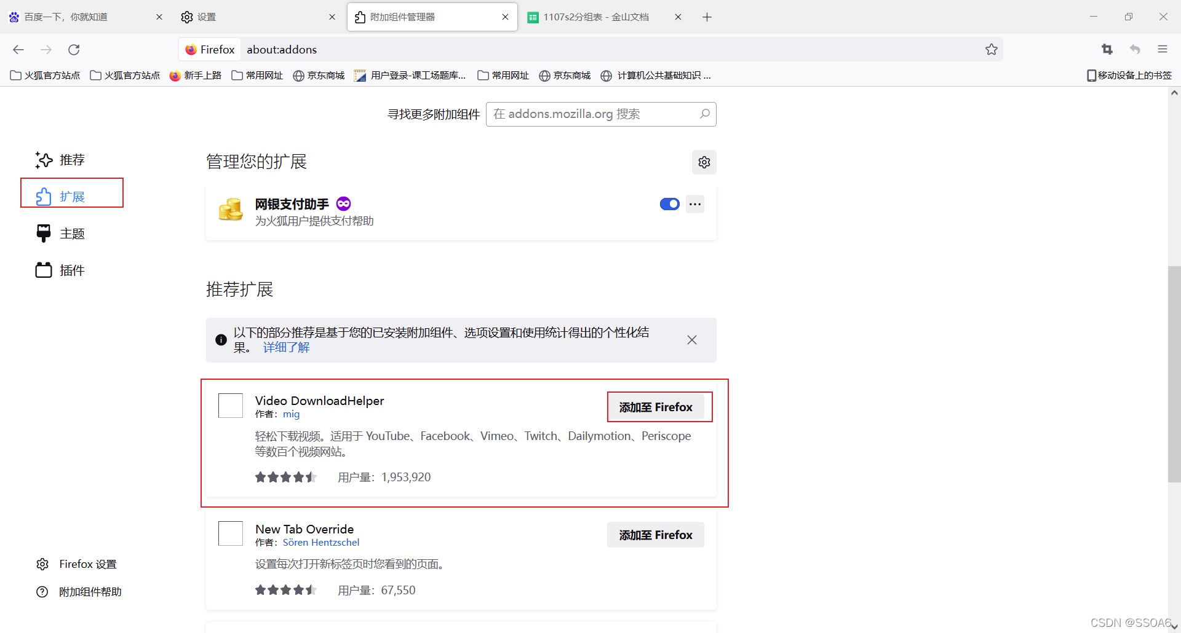Open the screenshot crop tool icon
Viewport: 1181px width, 633px height.
click(x=1107, y=50)
